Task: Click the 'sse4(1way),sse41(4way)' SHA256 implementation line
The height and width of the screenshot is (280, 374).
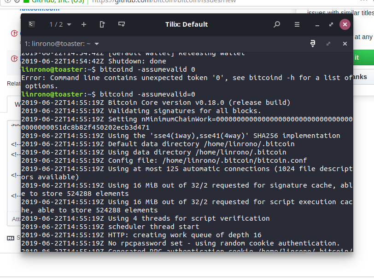Action: 181,136
